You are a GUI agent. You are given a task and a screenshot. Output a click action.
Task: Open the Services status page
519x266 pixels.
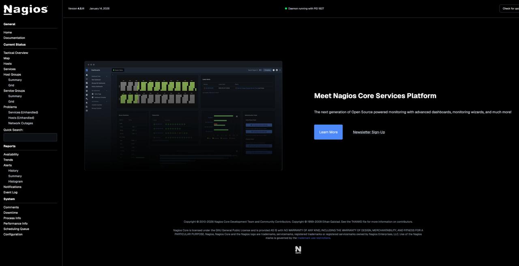(x=9, y=69)
